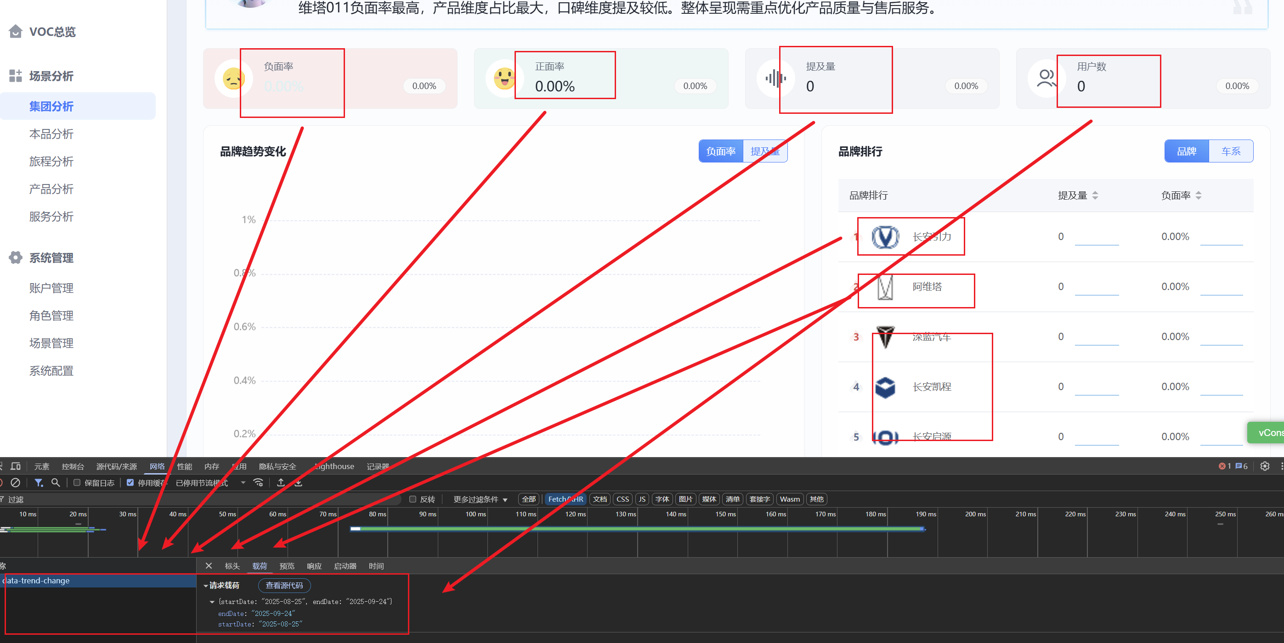Toggle the network filter funnel icon
Image resolution: width=1284 pixels, height=643 pixels.
(39, 483)
